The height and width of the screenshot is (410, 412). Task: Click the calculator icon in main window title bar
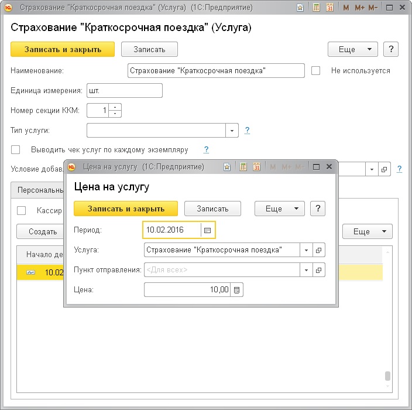(317, 8)
